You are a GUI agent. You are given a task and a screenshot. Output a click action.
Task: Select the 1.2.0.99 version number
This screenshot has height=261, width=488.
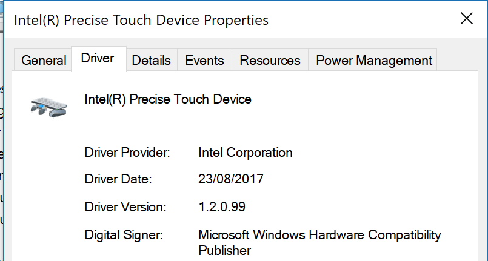(x=222, y=206)
